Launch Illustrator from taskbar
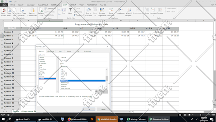This screenshot has height=122, width=216. 92,119
